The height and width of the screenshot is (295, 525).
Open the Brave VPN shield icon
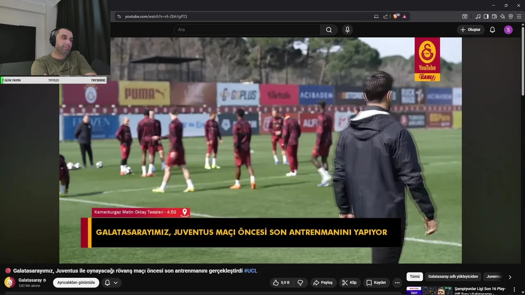click(511, 16)
